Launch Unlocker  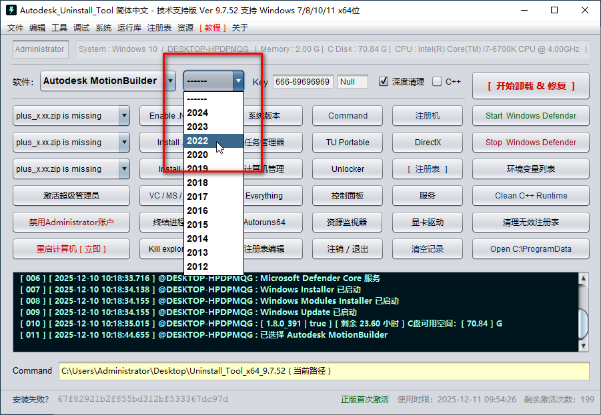(348, 169)
